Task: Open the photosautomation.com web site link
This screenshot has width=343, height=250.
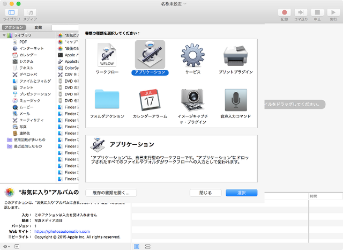Action: [62, 231]
